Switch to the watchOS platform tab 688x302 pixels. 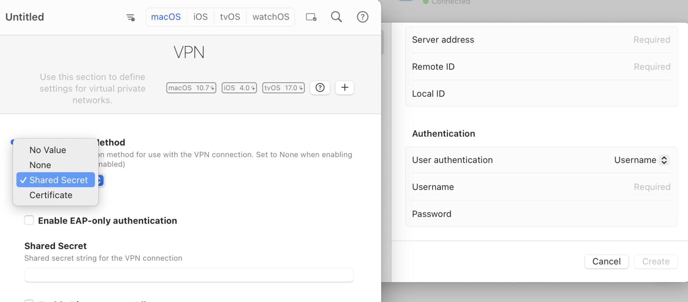coord(271,17)
